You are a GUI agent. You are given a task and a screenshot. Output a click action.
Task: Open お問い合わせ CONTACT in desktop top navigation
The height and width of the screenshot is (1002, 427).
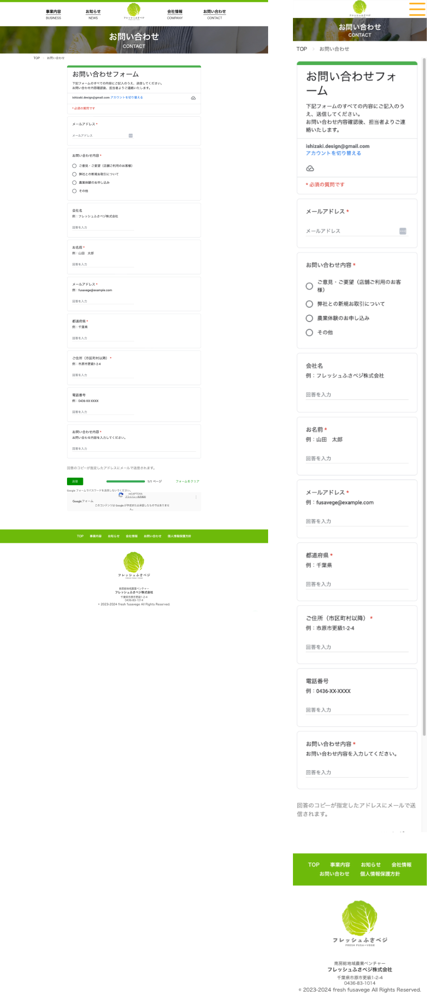pos(214,14)
